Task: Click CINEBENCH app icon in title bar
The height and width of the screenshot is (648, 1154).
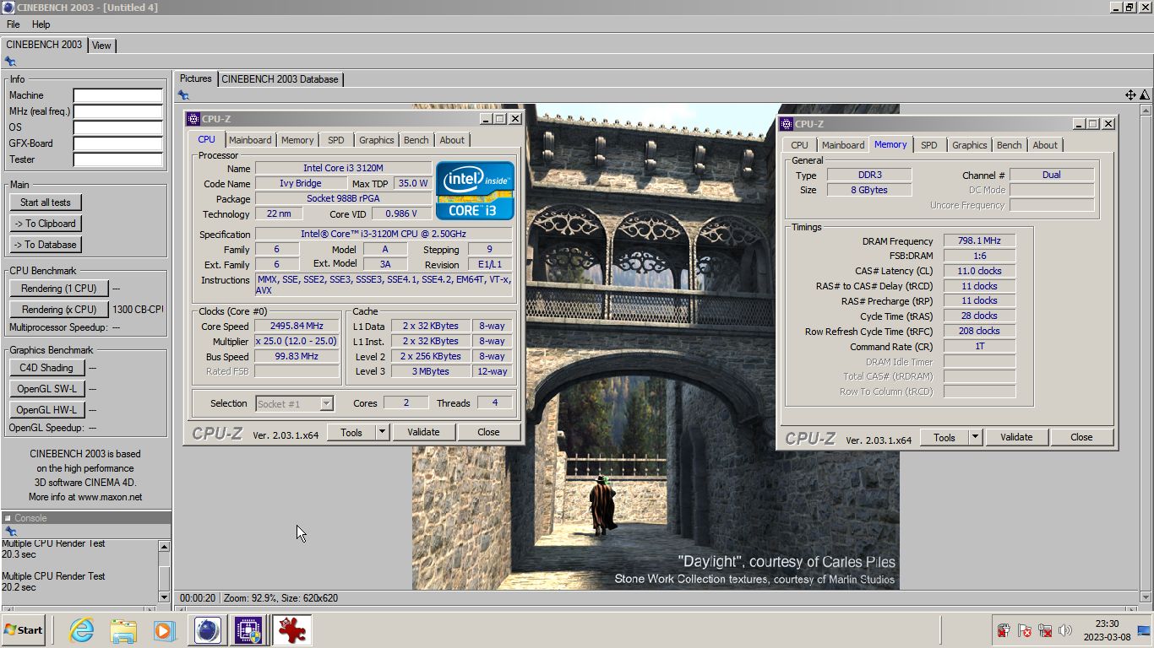Action: click(x=8, y=8)
